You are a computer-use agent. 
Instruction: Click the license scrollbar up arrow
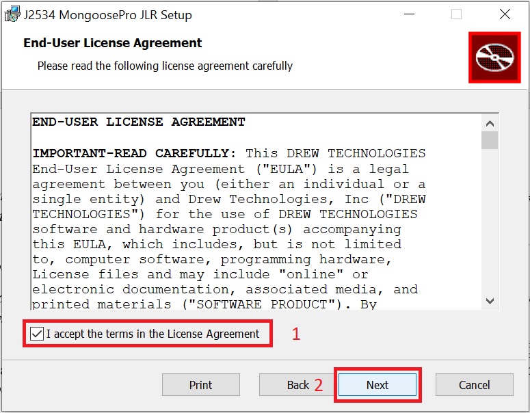coord(490,123)
